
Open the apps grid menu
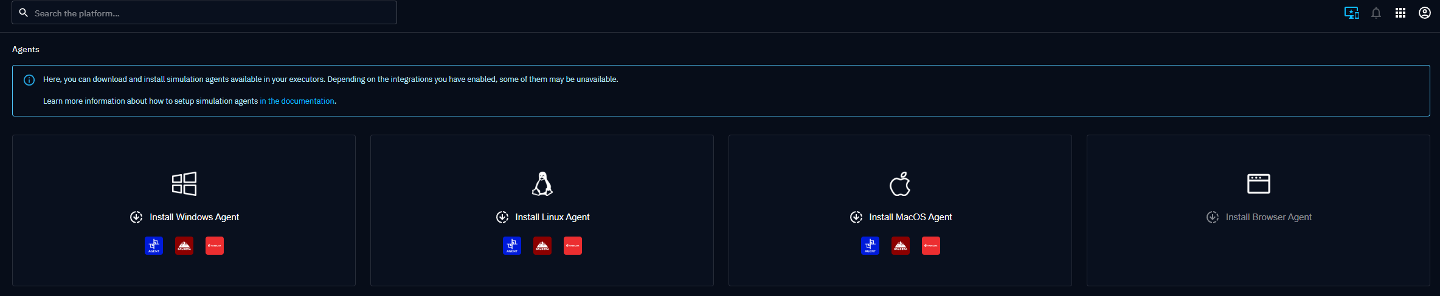click(1400, 13)
